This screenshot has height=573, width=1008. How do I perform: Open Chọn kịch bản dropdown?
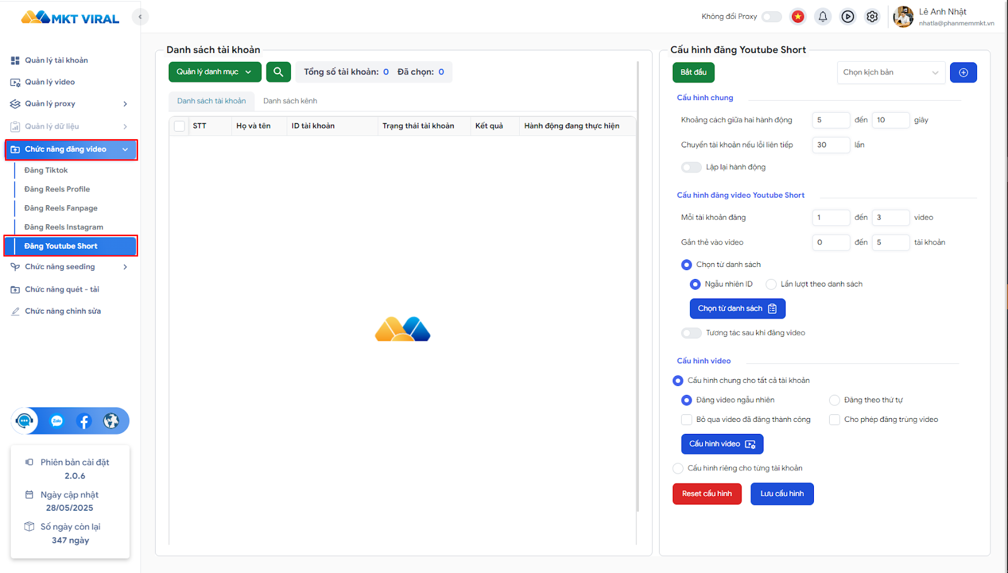pyautogui.click(x=891, y=72)
